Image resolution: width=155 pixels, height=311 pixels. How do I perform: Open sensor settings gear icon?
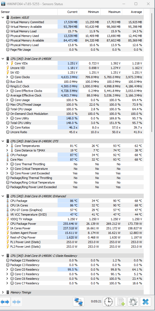click(133, 302)
